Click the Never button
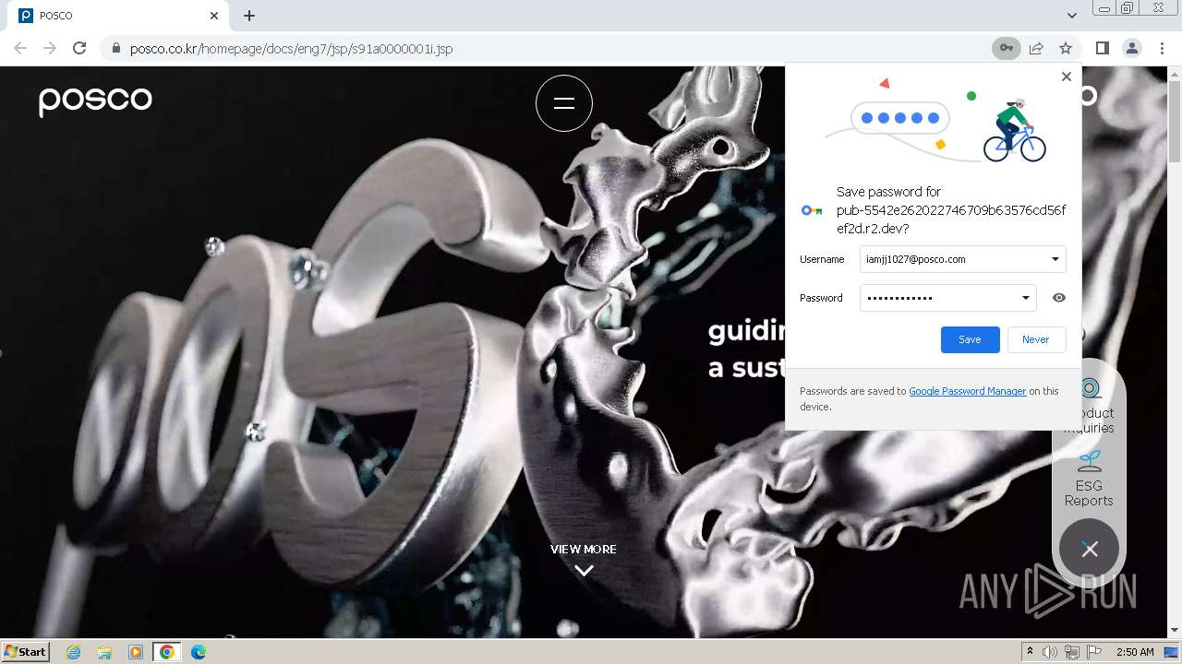The height and width of the screenshot is (664, 1182). pyautogui.click(x=1035, y=339)
